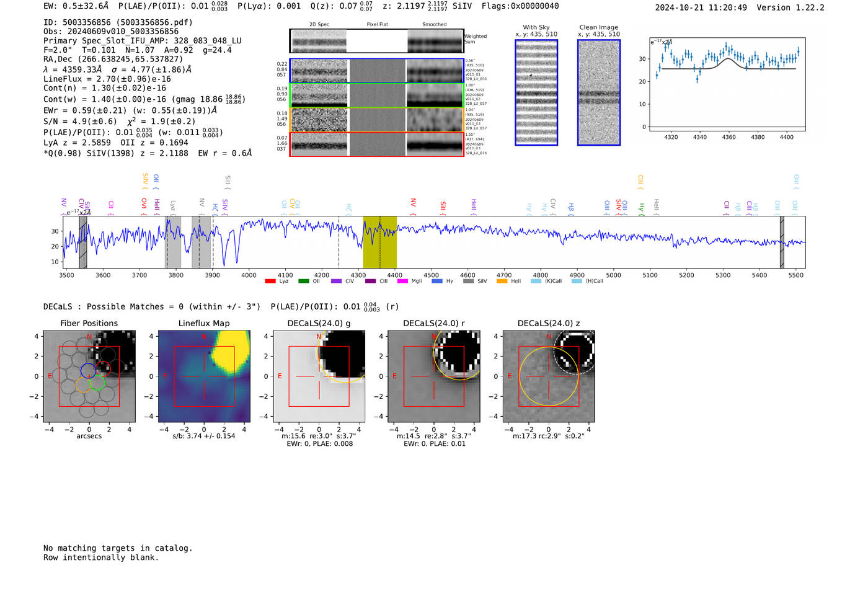Select the green-bordered 2D spectrum row
The height and width of the screenshot is (591, 868).
[x=376, y=96]
